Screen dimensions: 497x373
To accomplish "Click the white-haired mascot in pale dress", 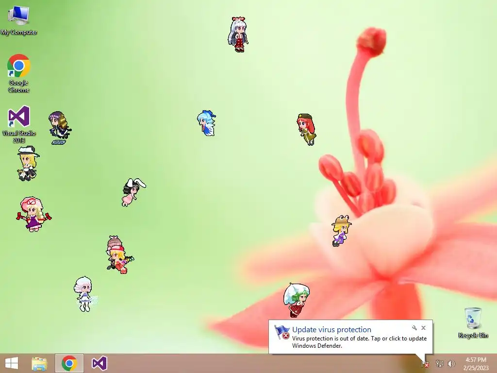I will click(x=85, y=294).
